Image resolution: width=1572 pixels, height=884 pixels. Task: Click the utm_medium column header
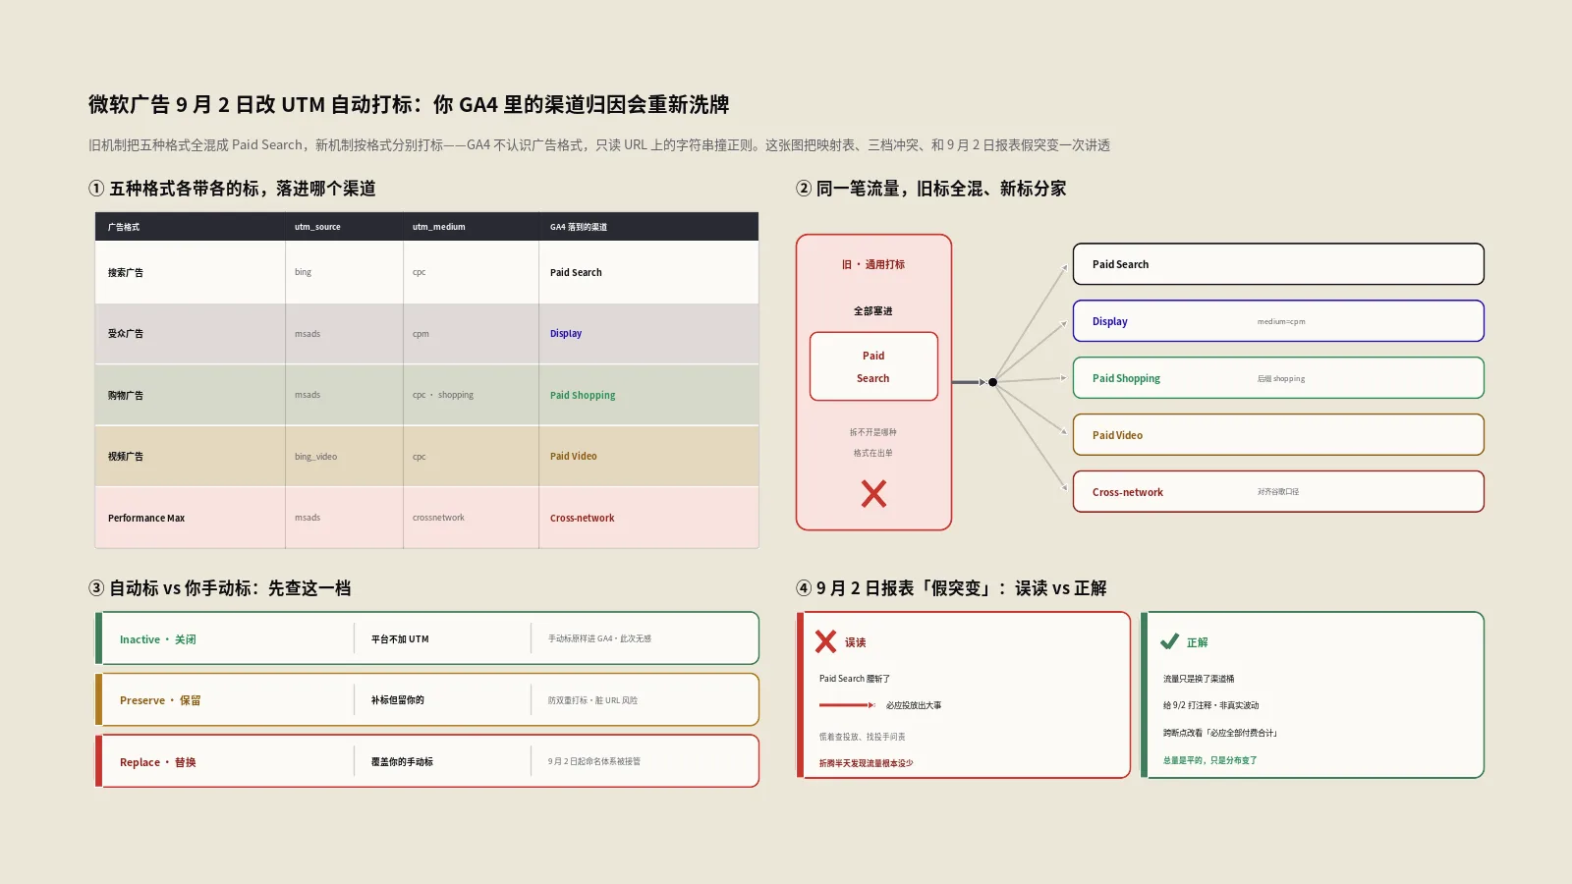pyautogui.click(x=438, y=227)
